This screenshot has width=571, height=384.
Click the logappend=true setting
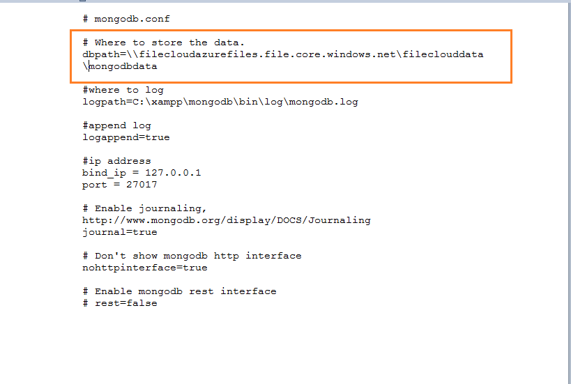(126, 137)
